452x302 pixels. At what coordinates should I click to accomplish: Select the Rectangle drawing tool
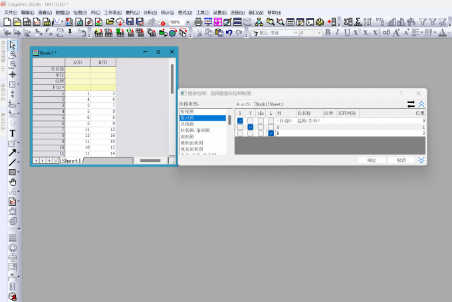pyautogui.click(x=13, y=172)
